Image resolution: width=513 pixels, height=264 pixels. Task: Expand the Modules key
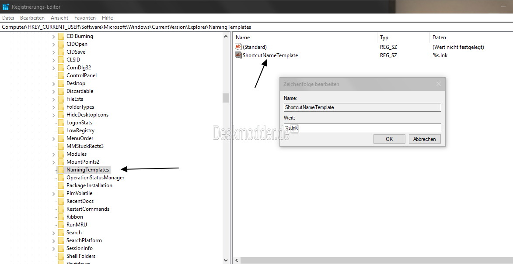[x=54, y=154]
